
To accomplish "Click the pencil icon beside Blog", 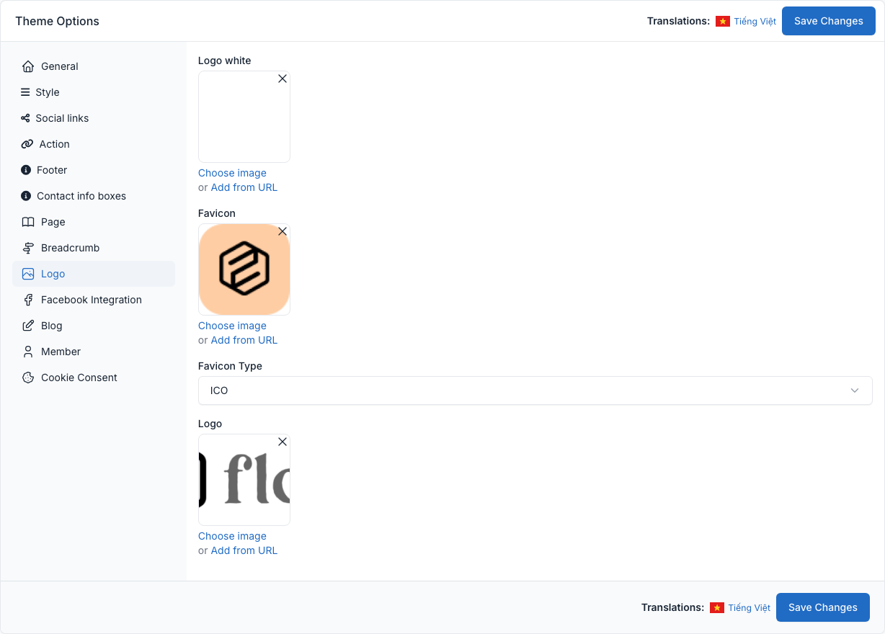I will [x=28, y=326].
